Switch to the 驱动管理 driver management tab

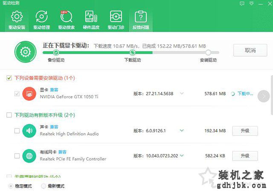(x=42, y=20)
